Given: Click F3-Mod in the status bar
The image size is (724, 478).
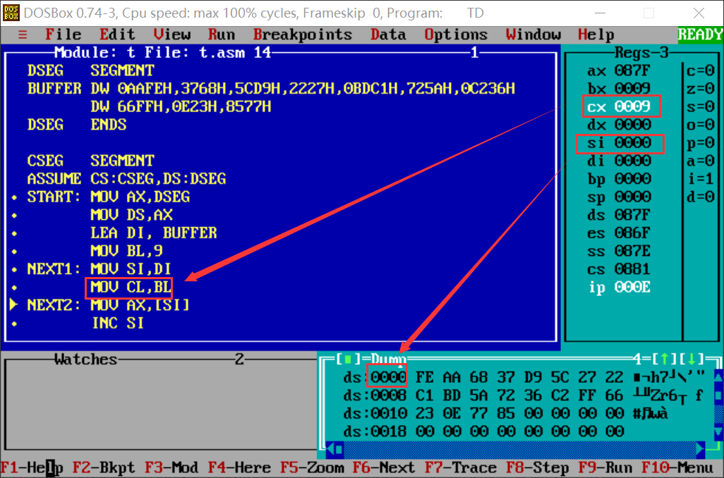Looking at the screenshot, I should pos(171,468).
